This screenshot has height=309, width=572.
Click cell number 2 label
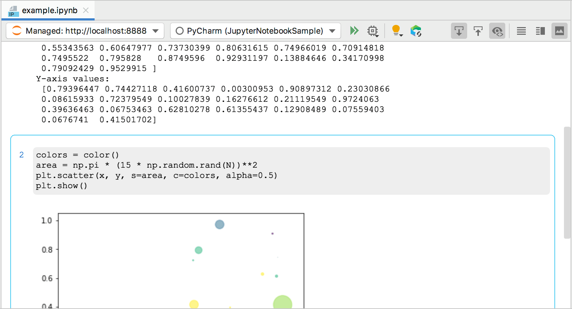22,155
